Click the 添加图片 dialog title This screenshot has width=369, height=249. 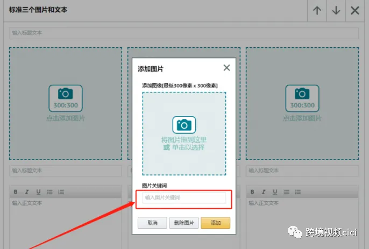click(151, 69)
